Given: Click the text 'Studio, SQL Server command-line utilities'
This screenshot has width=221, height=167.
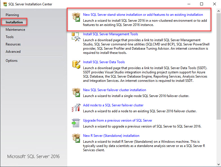Looking at the screenshot, I should tap(114, 44).
